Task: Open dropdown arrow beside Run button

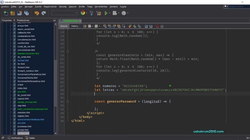Action: 109,13
